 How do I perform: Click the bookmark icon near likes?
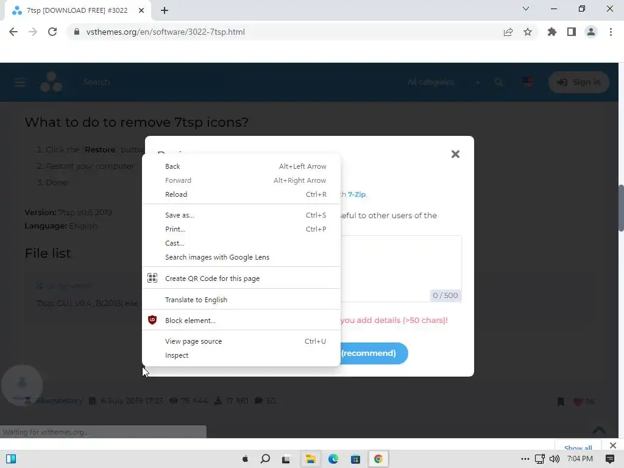click(561, 402)
